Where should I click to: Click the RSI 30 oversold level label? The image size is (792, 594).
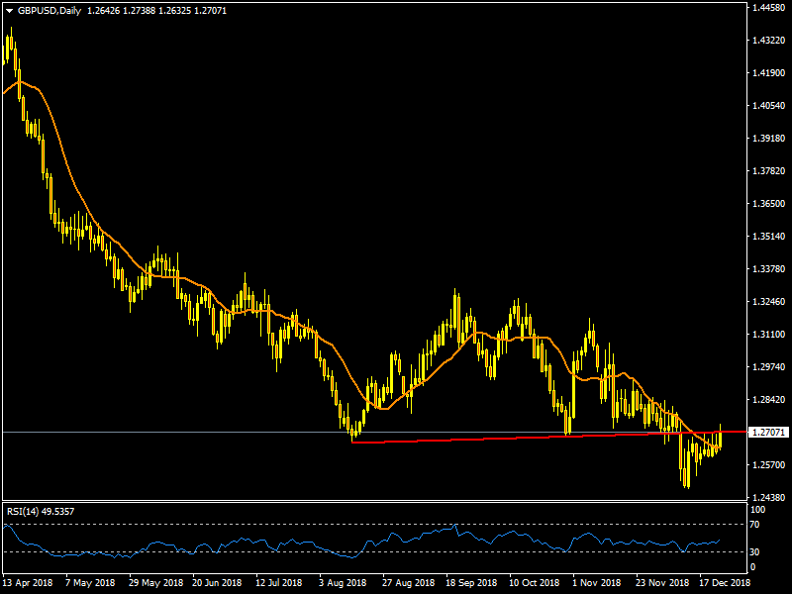tap(757, 551)
